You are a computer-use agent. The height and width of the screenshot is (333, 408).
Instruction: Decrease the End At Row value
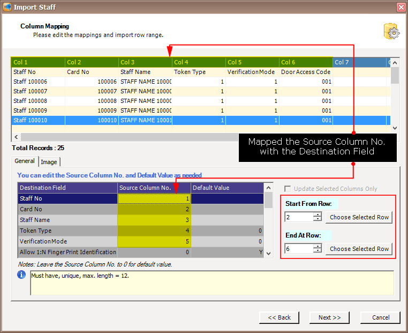point(317,251)
